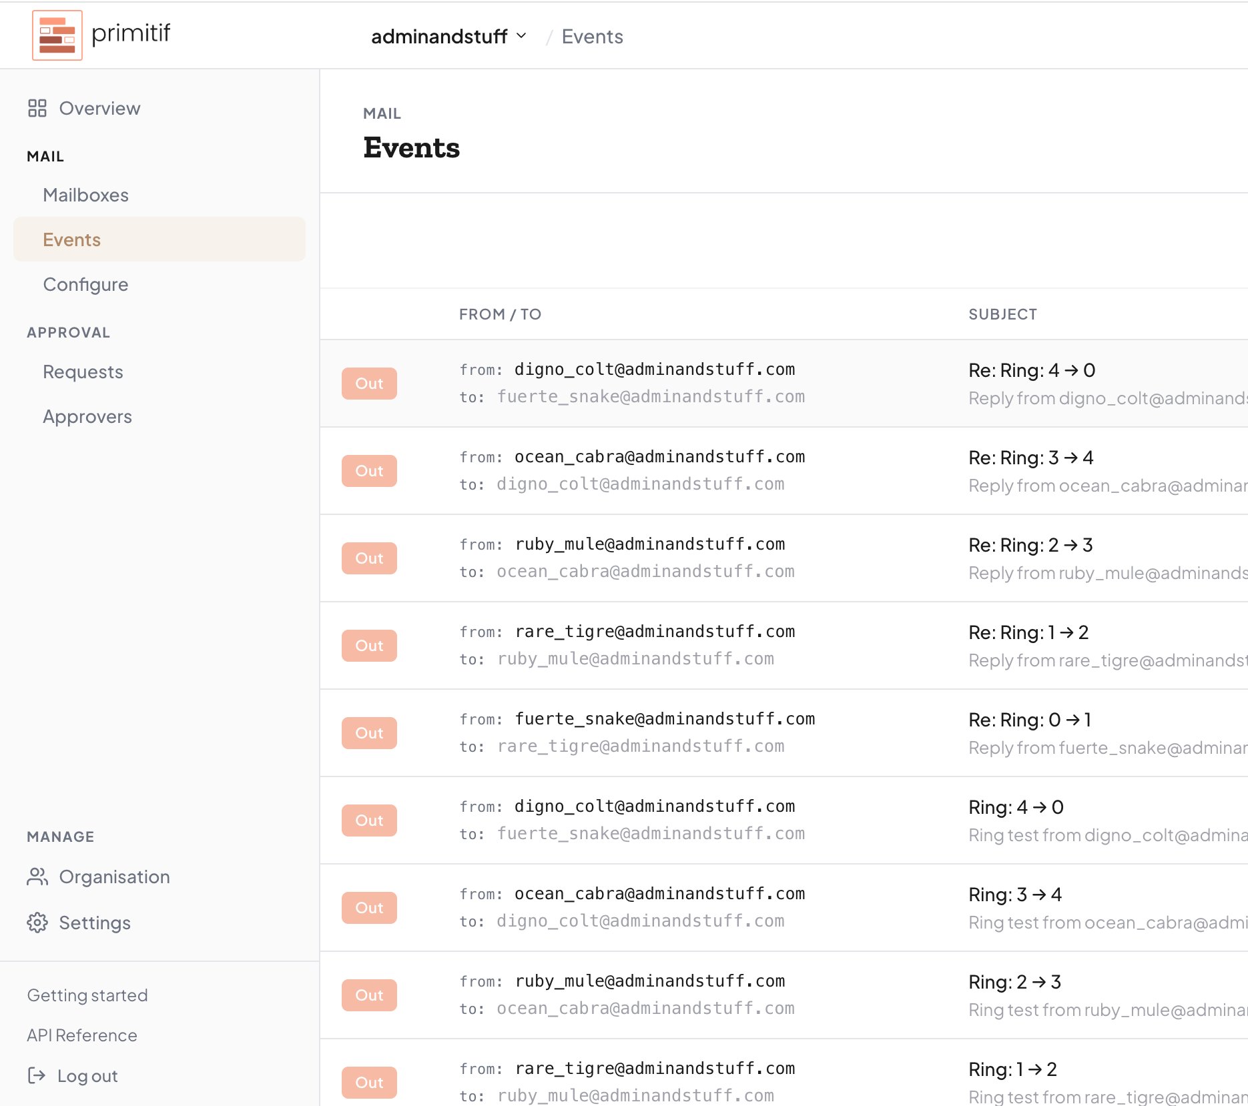This screenshot has width=1248, height=1106.
Task: Open the API Reference link
Action: 81,1035
